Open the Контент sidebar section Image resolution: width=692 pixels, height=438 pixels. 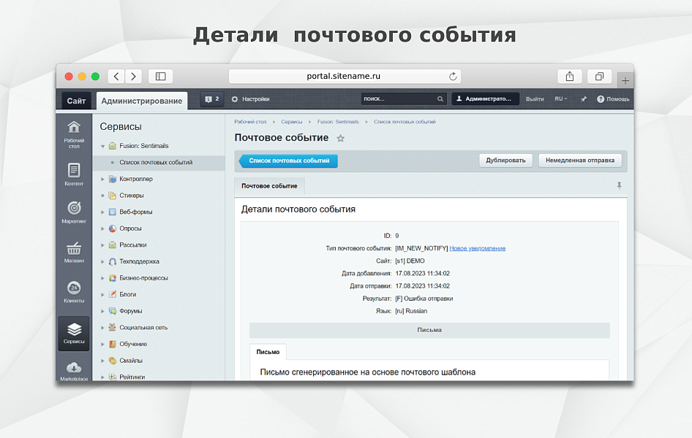[x=74, y=171]
